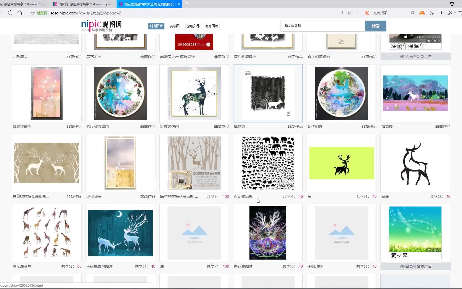Expand the screenshot tool dropdown arrow
Screen dimensions: 462x289
click(455, 13)
